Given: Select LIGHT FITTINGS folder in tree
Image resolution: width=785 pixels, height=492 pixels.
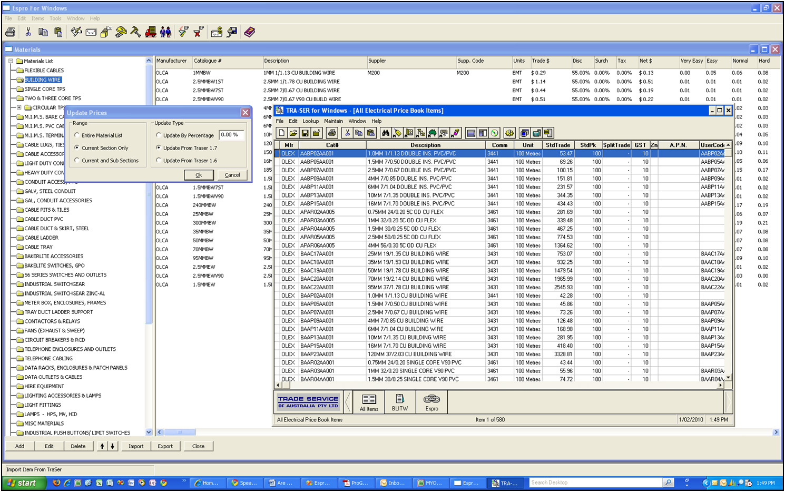Looking at the screenshot, I should [x=43, y=405].
